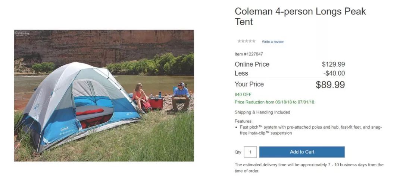Click the fifth star in the rating
The width and height of the screenshot is (403, 176).
point(254,41)
